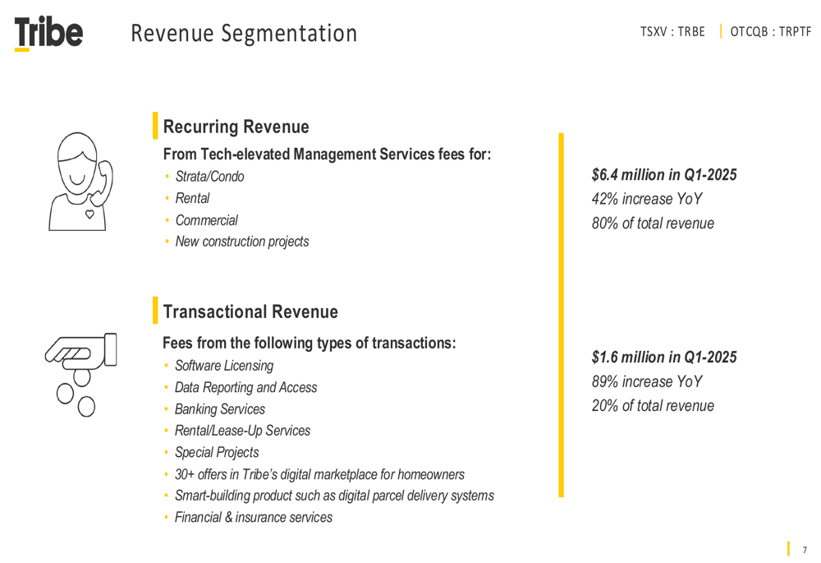Select the '89% increase YoY' text
The image size is (821, 563).
coord(647,381)
